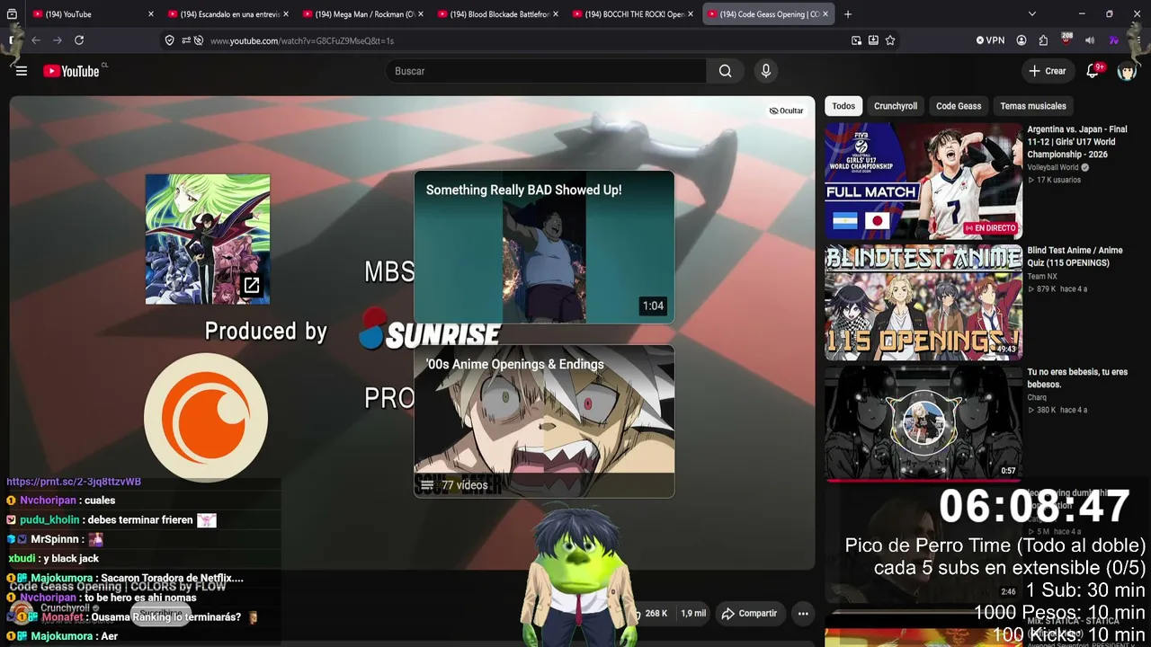Click the Charq channel name
Screen dimensions: 1151x647
click(x=1037, y=397)
